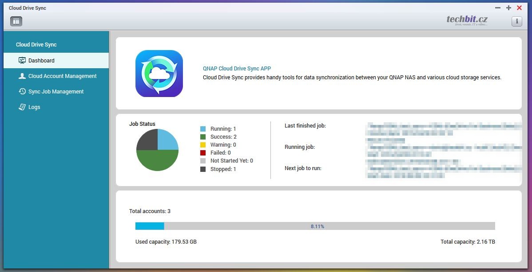Toggle the sidebar panel icon in toolbar

[x=16, y=21]
